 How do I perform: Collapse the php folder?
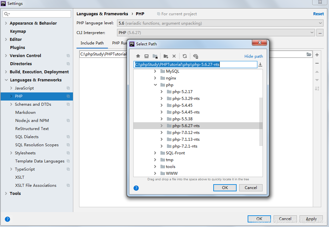(x=155, y=85)
